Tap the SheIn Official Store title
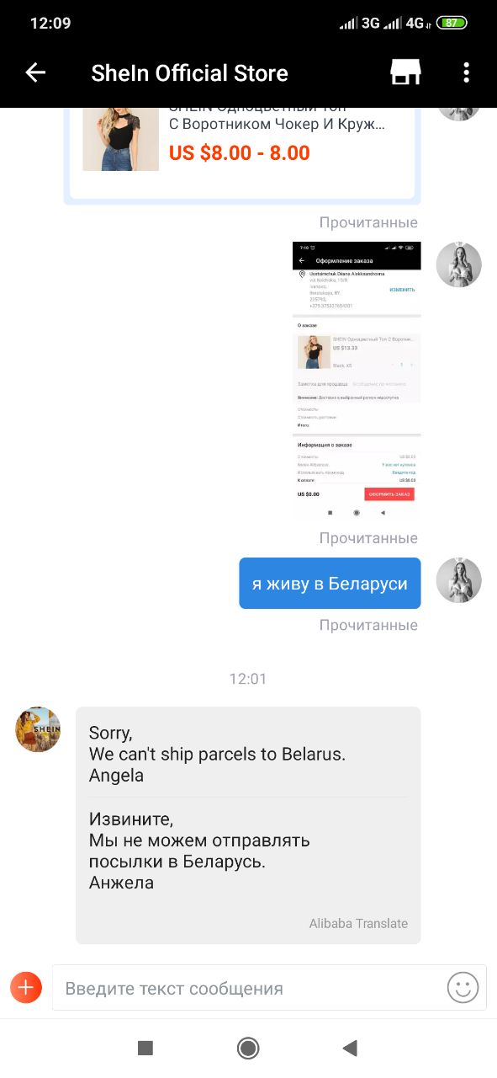The image size is (497, 1078). (189, 73)
